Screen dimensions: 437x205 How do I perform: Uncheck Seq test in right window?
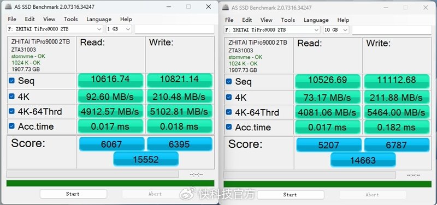(228, 81)
